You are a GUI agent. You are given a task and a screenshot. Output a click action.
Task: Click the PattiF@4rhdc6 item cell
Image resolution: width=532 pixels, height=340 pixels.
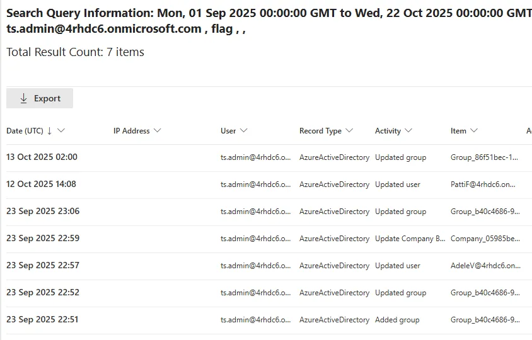483,184
